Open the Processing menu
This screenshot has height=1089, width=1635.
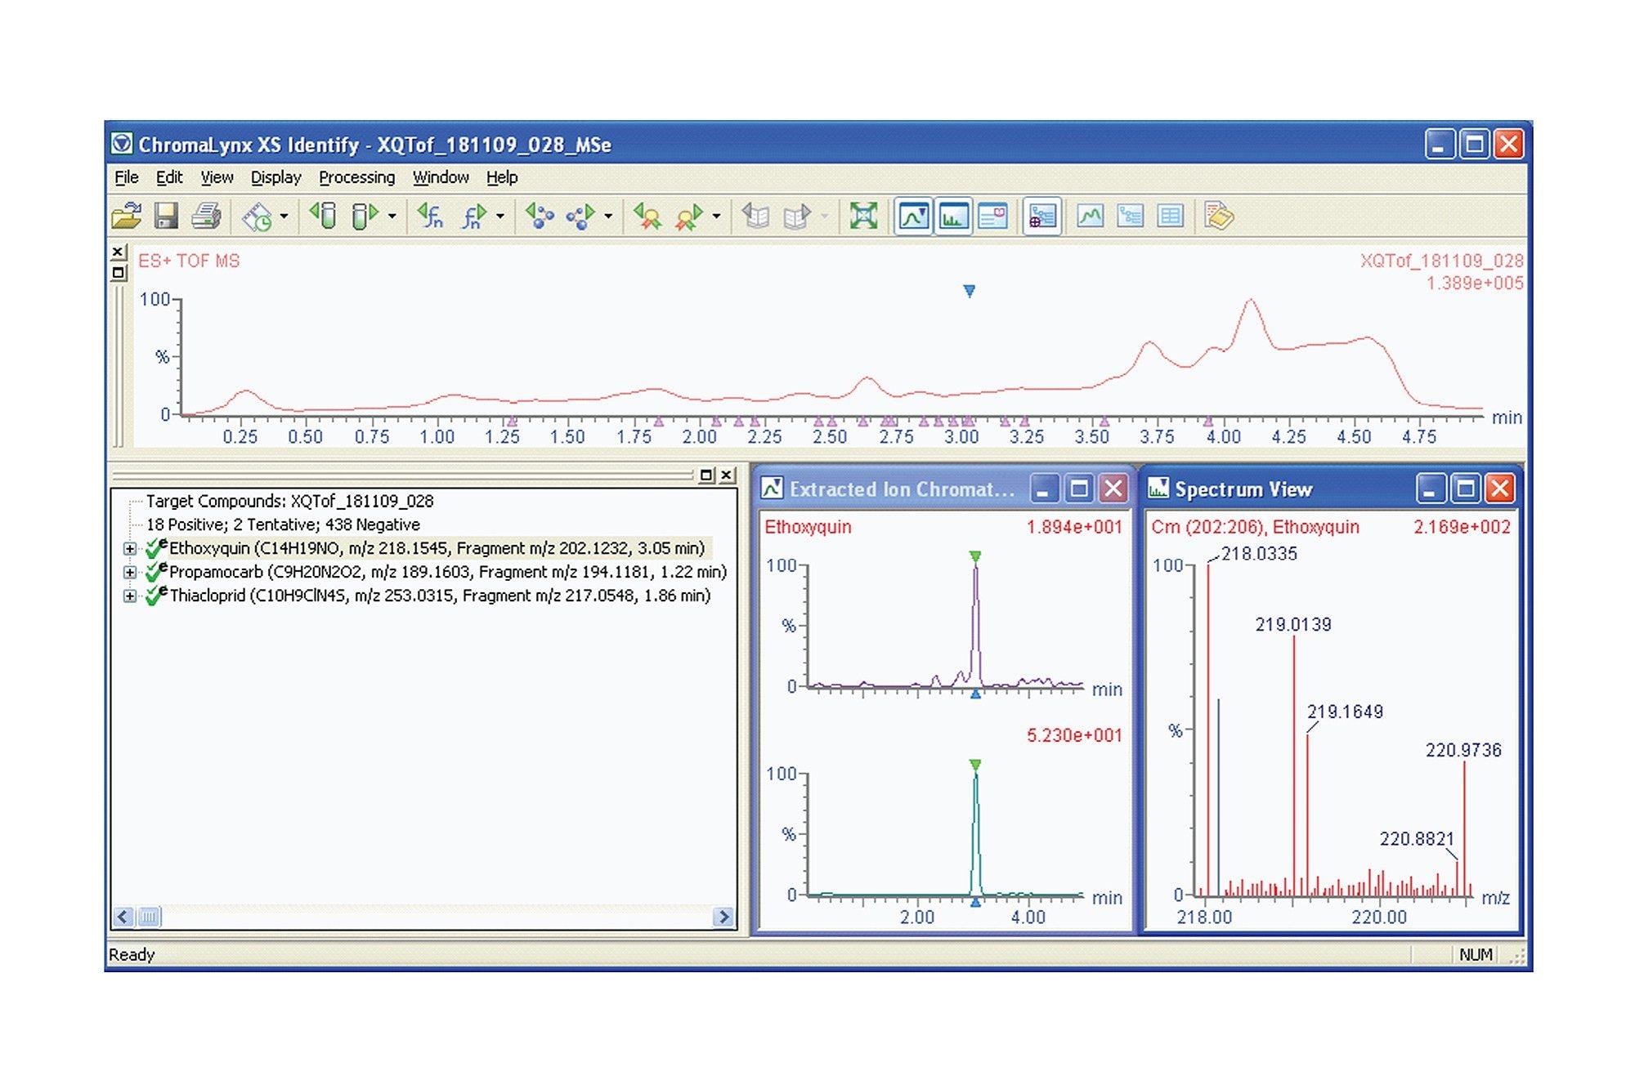[x=357, y=177]
